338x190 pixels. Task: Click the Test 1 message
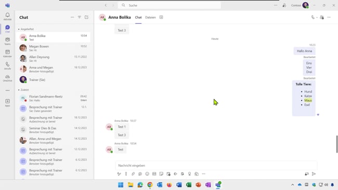coord(122,127)
